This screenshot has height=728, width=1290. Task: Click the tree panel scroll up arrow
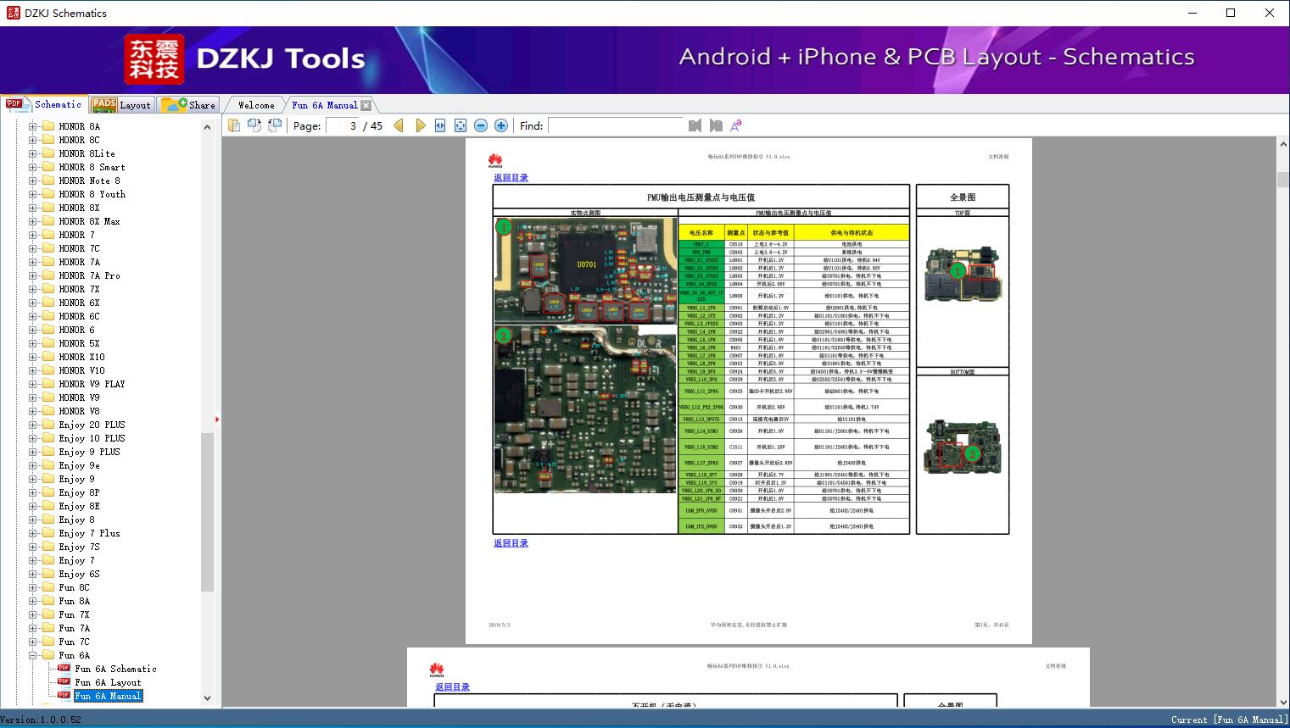pos(207,127)
